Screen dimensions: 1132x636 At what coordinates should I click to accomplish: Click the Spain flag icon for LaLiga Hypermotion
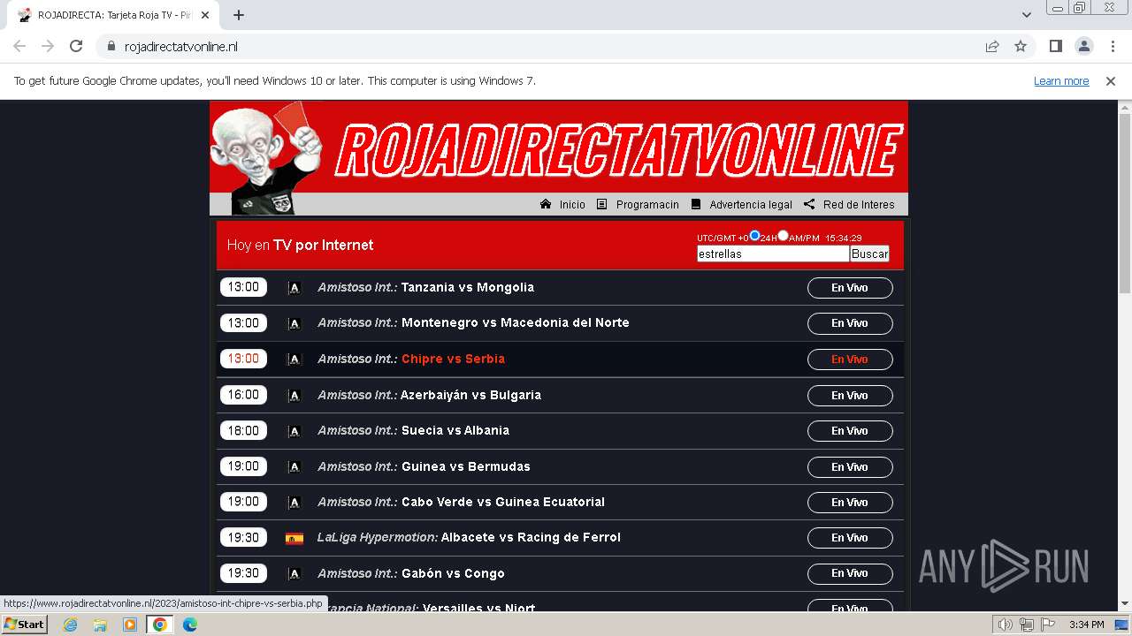[x=294, y=538]
